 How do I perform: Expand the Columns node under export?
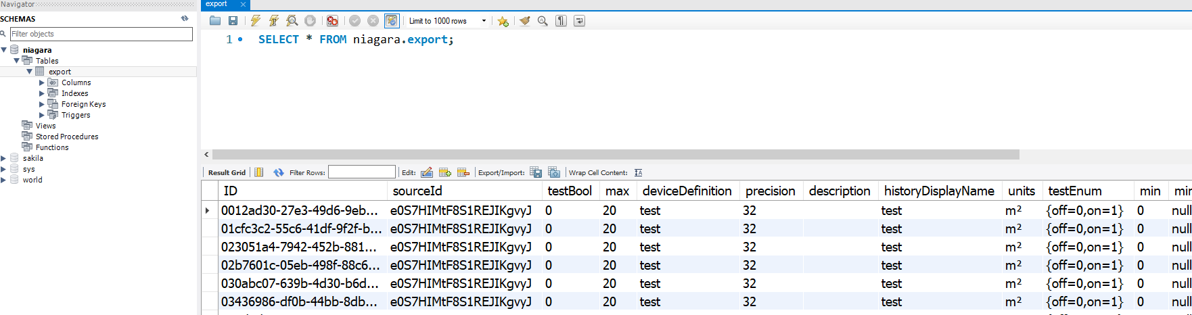coord(42,82)
